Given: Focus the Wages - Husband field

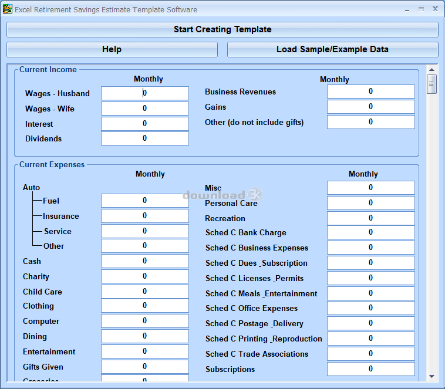Looking at the screenshot, I should point(145,93).
